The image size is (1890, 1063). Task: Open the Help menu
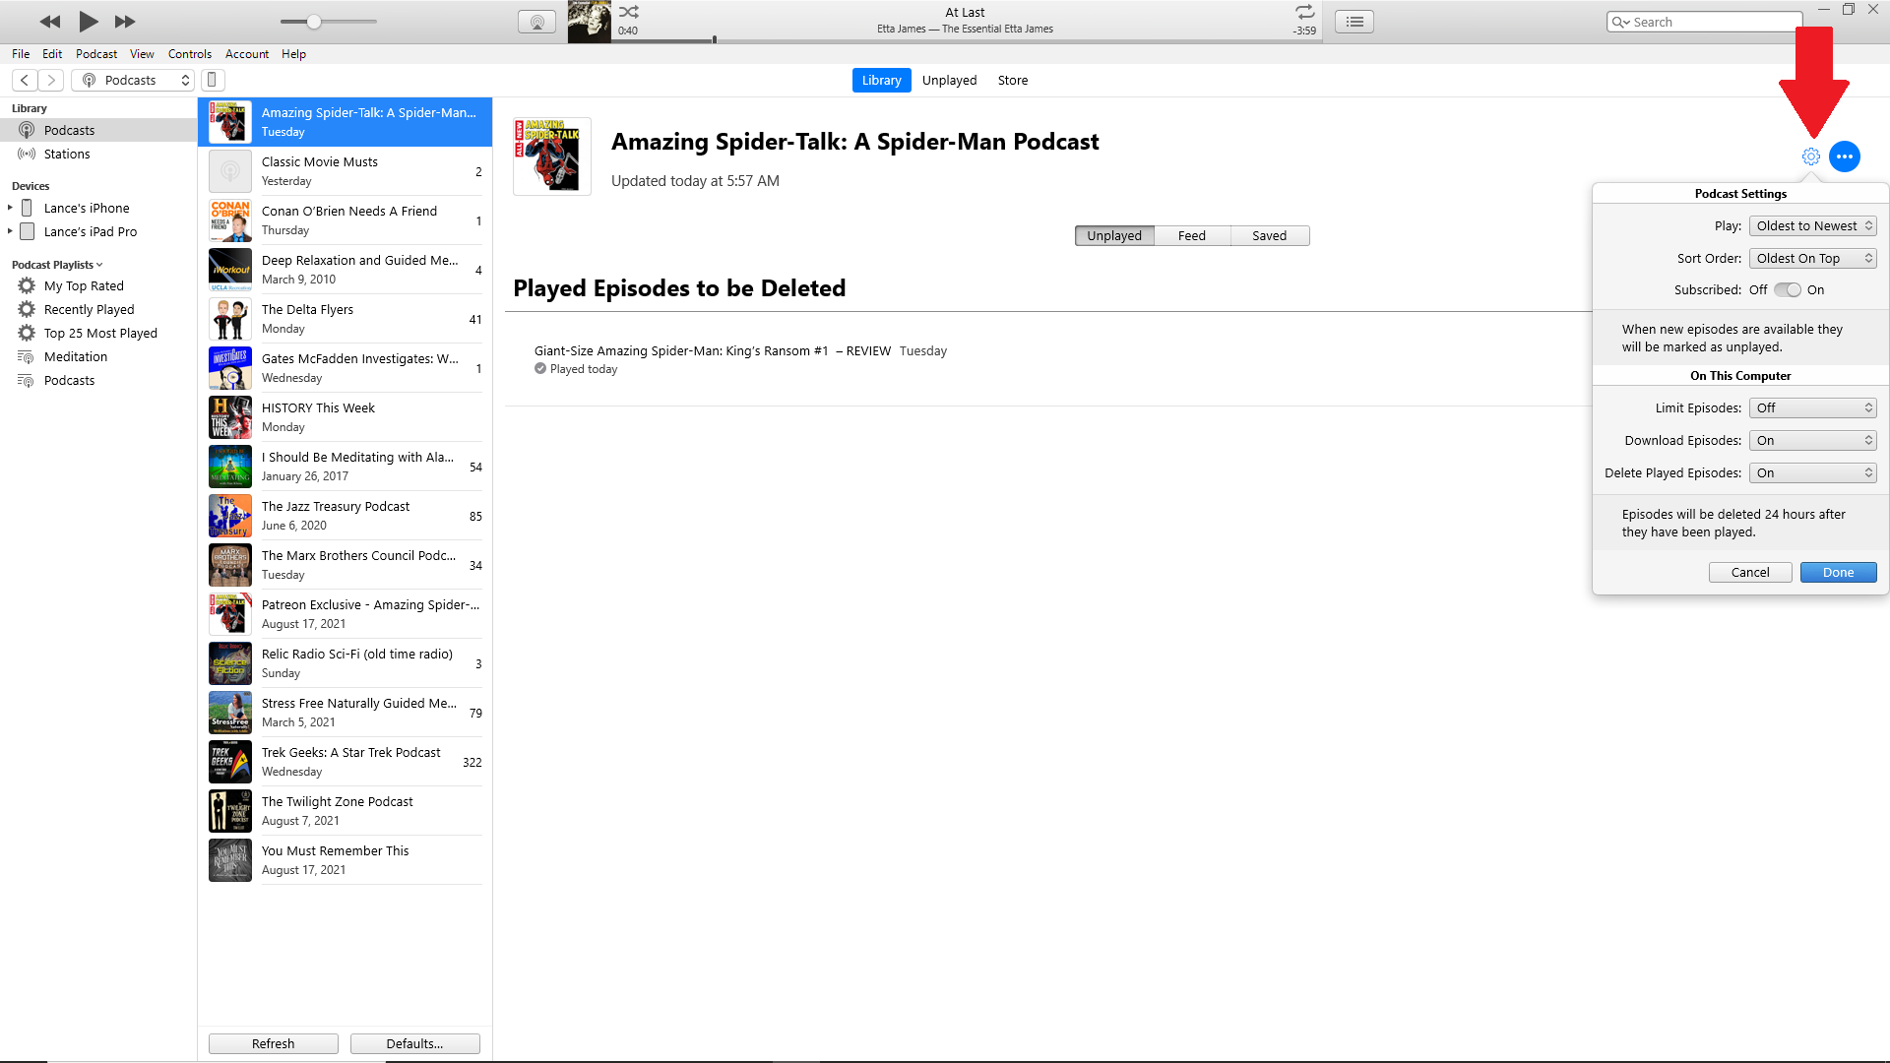tap(293, 54)
